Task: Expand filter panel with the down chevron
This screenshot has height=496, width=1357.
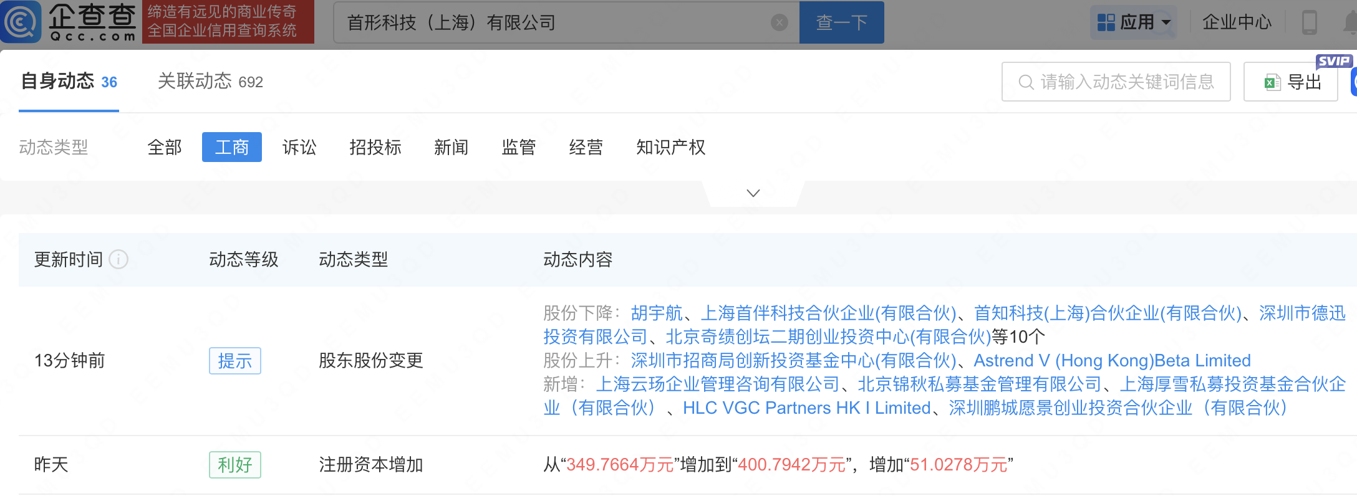Action: [x=753, y=193]
